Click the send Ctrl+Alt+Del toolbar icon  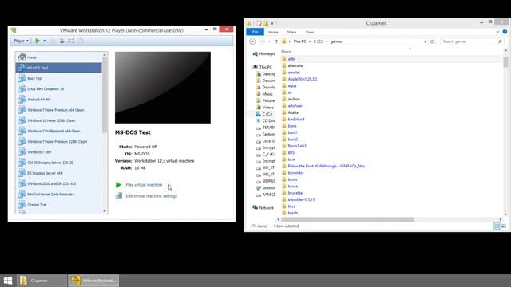pos(61,41)
